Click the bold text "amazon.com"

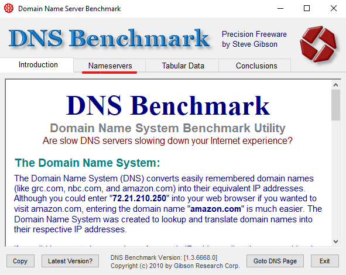coord(215,209)
